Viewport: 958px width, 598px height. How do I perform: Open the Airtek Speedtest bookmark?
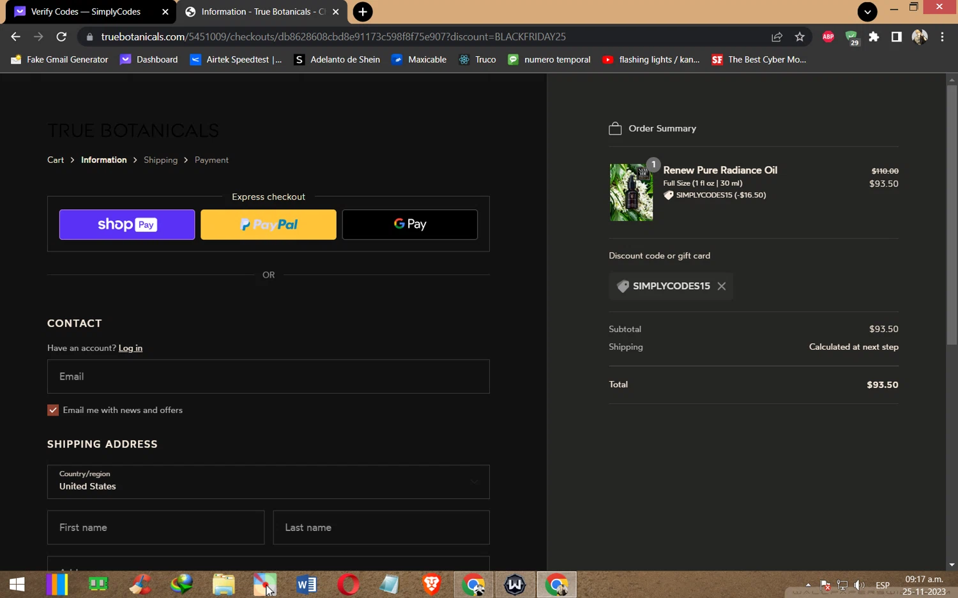click(236, 59)
